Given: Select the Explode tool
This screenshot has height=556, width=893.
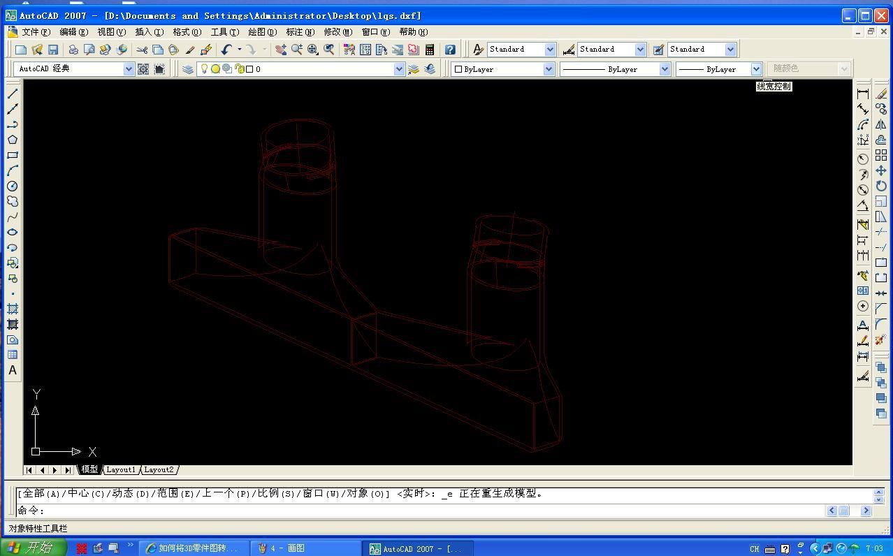Looking at the screenshot, I should coord(881,339).
